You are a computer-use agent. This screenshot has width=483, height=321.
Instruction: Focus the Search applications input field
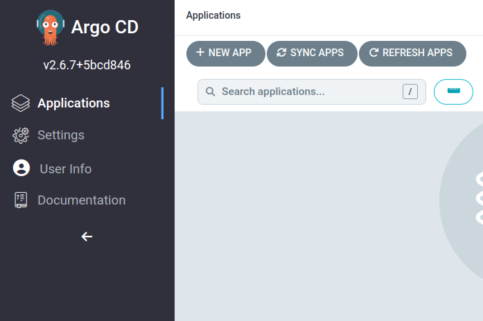tap(311, 92)
